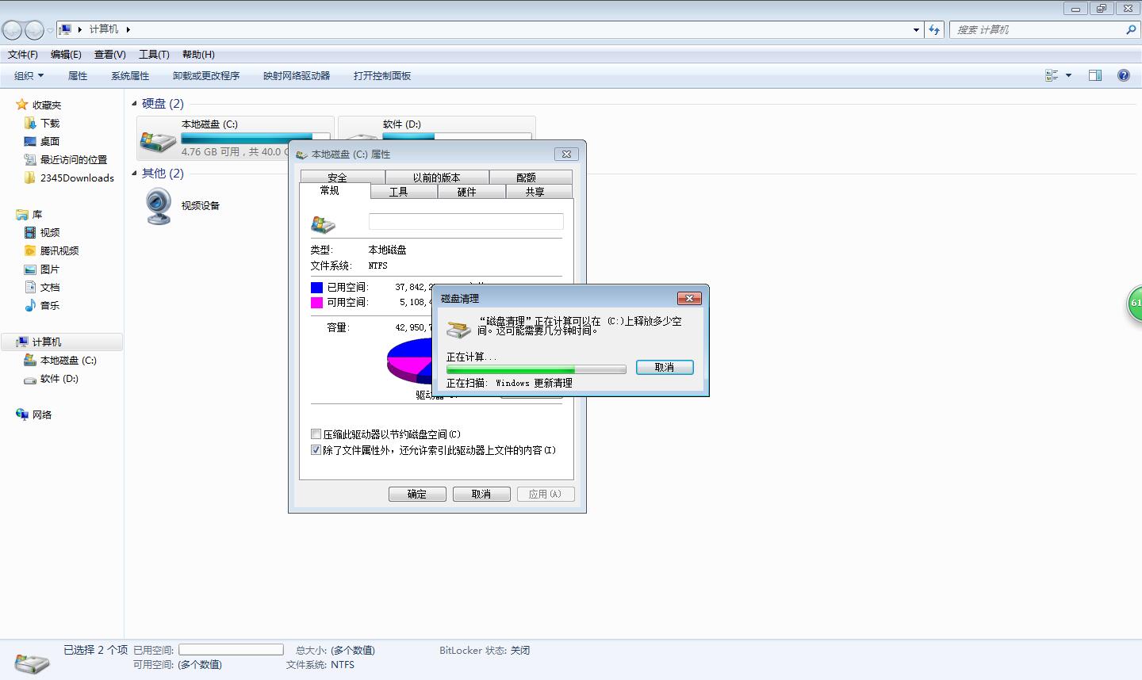This screenshot has height=680, width=1142.
Task: Click the refresh icon beside address bar
Action: pos(934,29)
